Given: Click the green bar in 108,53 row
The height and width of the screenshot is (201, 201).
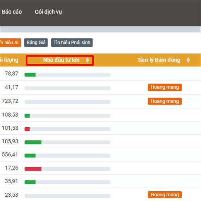Looking at the screenshot, I should pos(27,116).
